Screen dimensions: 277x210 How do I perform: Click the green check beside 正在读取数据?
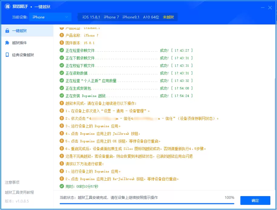pos(62,73)
